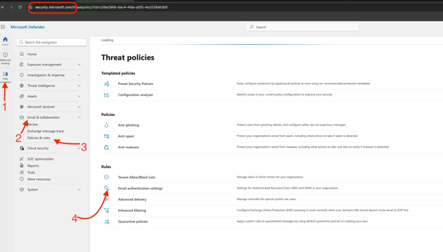This screenshot has width=443, height=252.
Task: Click the Anti-phishing hook icon
Action: pyautogui.click(x=106, y=125)
